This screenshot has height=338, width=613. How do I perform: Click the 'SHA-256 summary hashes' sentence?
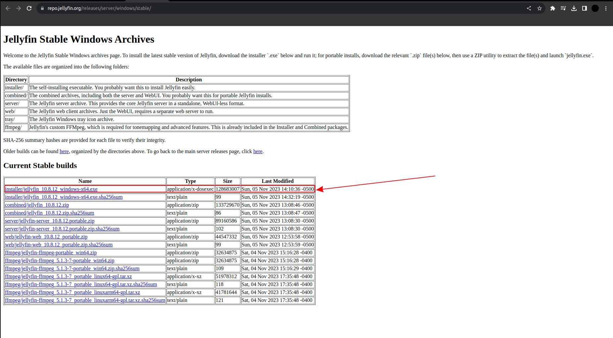click(84, 140)
